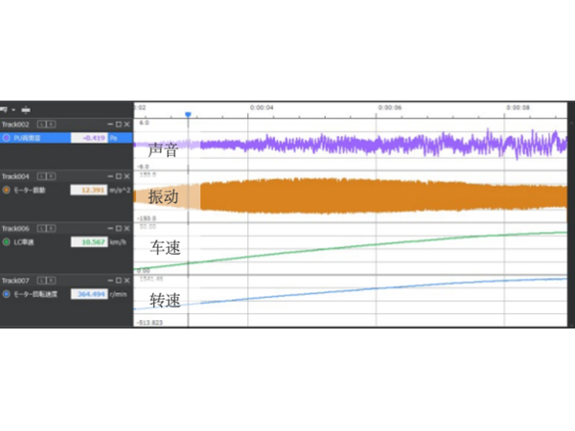Screen dimensions: 575x431
Task: Minimize the Track002 panel
Action: click(x=110, y=125)
